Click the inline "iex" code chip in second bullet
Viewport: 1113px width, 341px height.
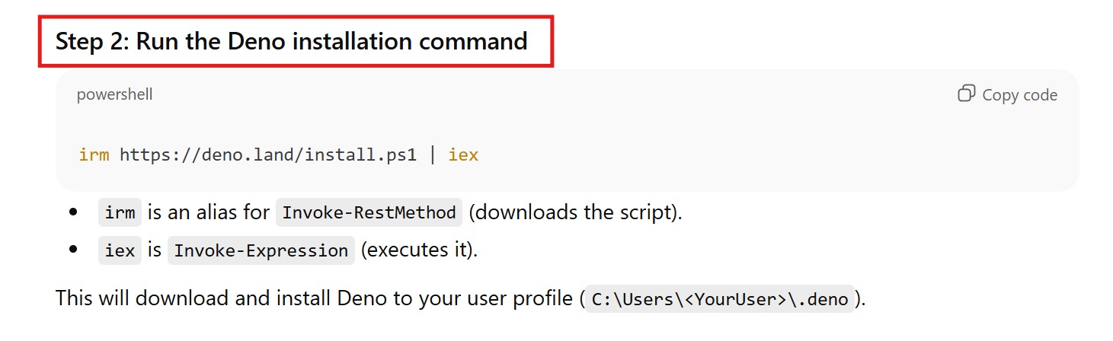[120, 250]
